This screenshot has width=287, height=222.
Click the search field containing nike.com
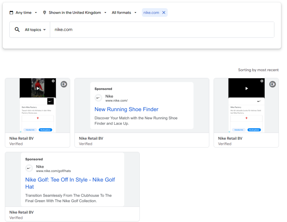(x=162, y=30)
